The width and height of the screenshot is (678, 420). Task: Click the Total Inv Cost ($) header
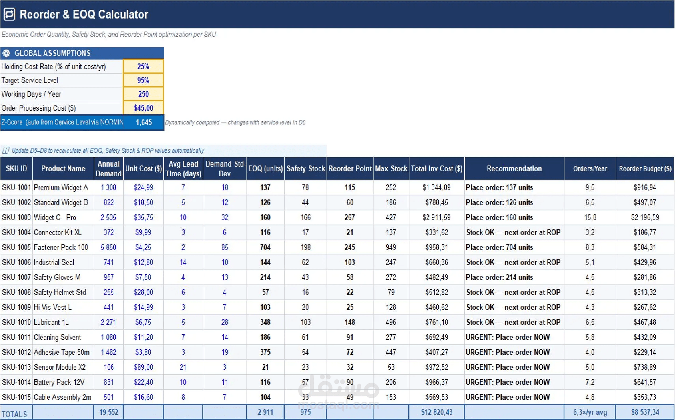tap(437, 169)
